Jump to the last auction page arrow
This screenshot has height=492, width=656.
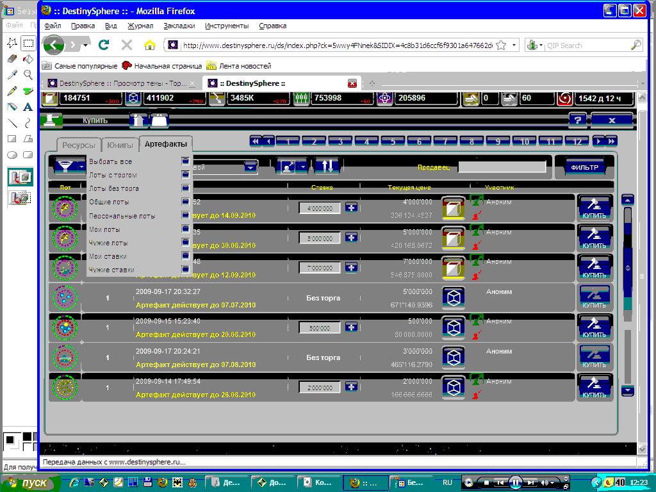611,142
